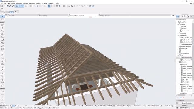The width and height of the screenshot is (194, 109).
Task: Open the File menu
Action: click(x=2, y=3)
